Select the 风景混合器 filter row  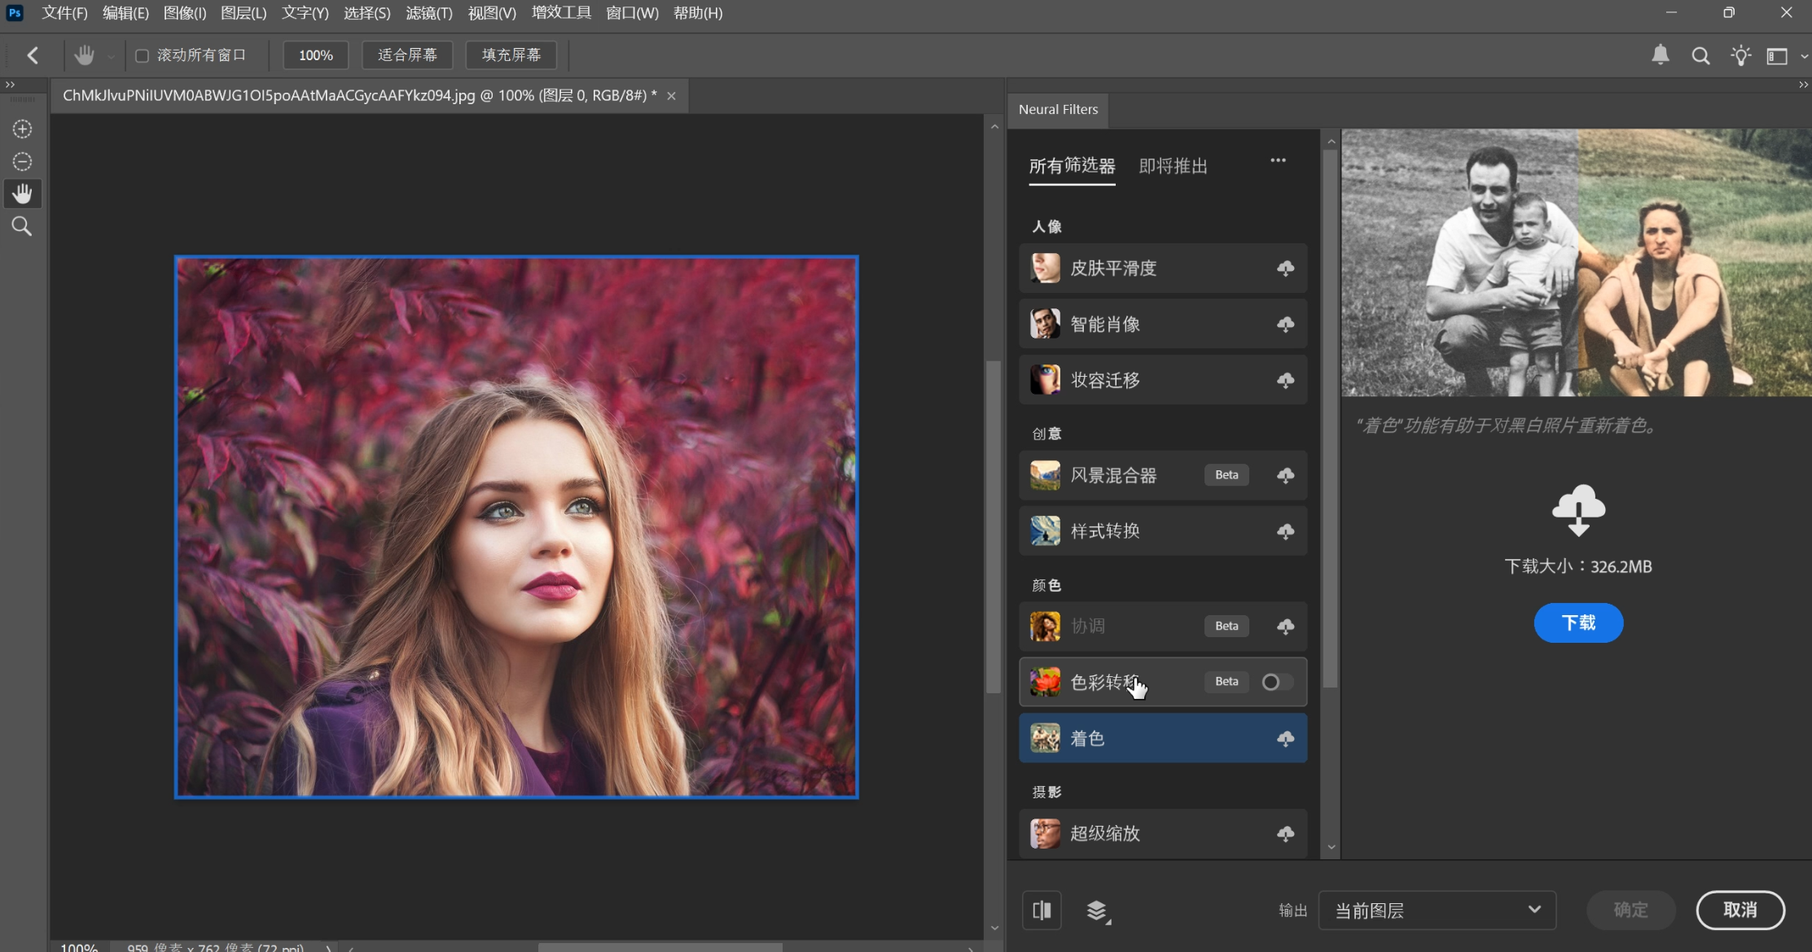(1163, 475)
